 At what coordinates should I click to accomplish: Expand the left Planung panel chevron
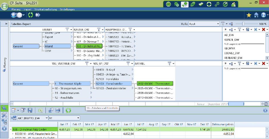[x=6, y=24]
